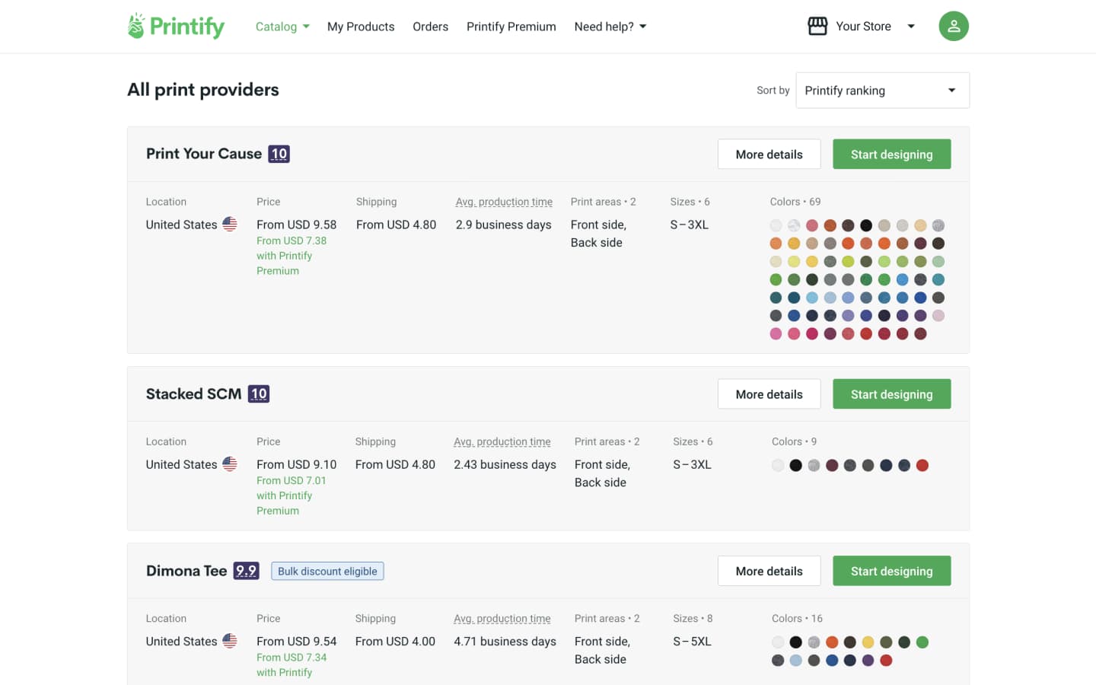Click Colors • 9 label

794,441
